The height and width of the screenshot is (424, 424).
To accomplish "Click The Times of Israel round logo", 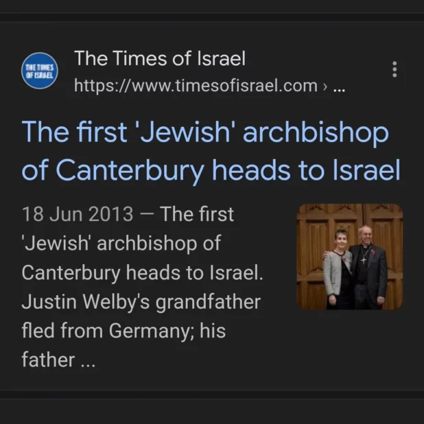I will [40, 71].
